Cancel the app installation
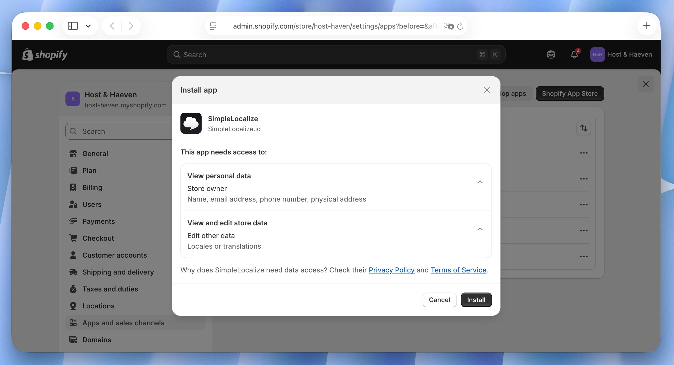Viewport: 674px width, 365px height. 439,300
